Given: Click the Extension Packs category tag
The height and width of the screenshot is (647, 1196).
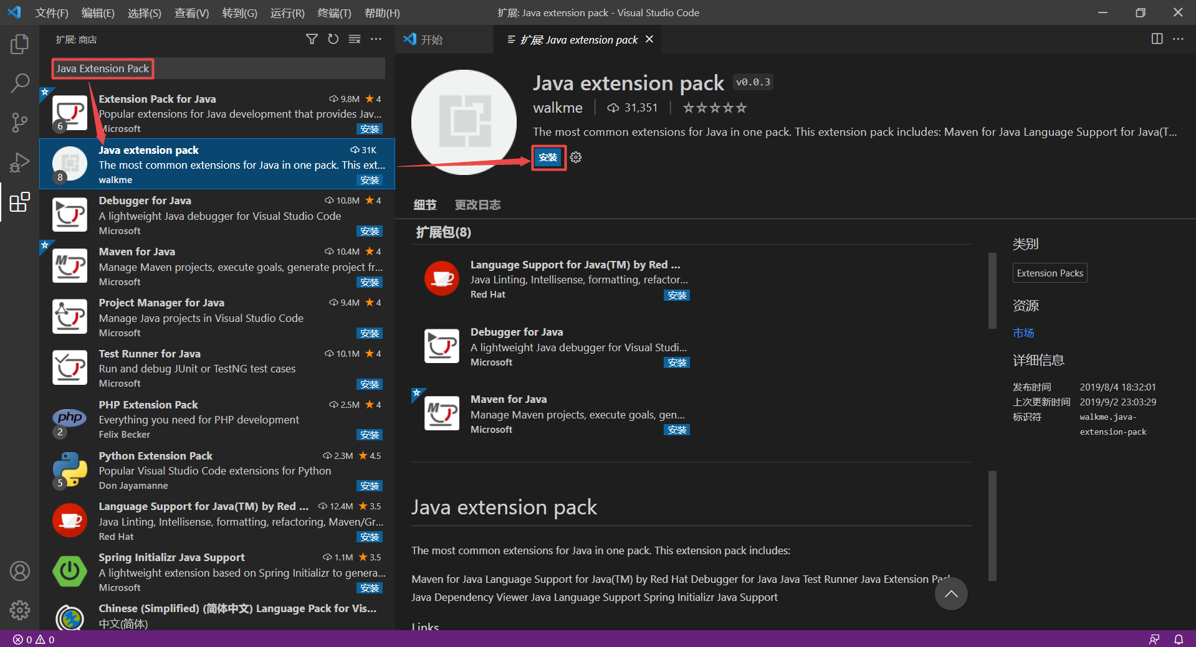Looking at the screenshot, I should (x=1050, y=273).
